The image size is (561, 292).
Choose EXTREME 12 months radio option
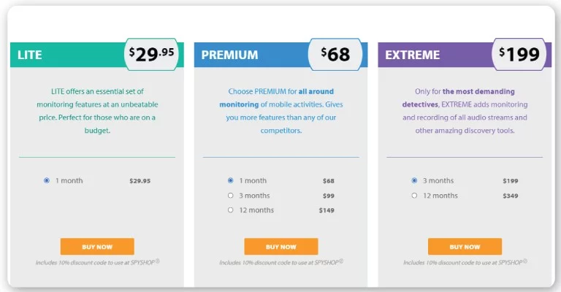[x=414, y=196]
